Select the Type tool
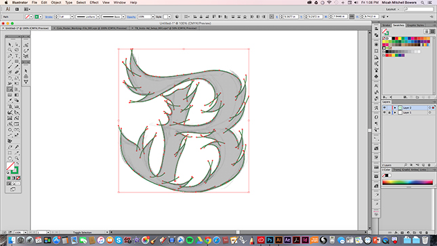The width and height of the screenshot is (437, 246). [x=17, y=56]
